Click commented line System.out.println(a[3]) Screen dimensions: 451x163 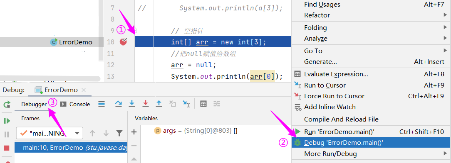(x=231, y=8)
